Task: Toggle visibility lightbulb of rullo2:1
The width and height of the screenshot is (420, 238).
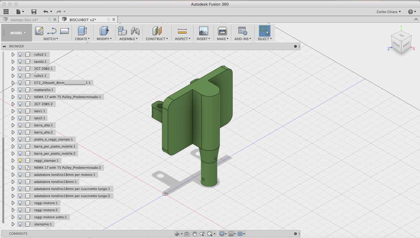Action: [x=20, y=54]
